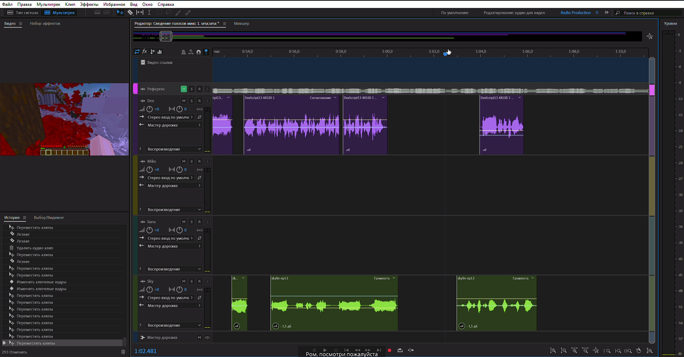The image size is (684, 357).
Task: Zoom out full icon
Action: coord(596,351)
